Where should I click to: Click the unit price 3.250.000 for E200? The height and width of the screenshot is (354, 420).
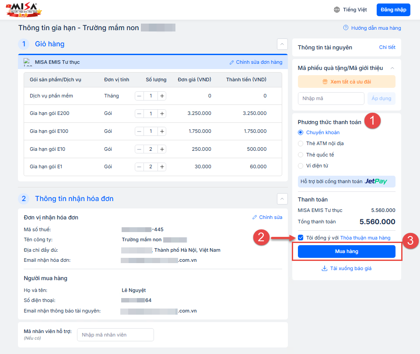coord(199,113)
